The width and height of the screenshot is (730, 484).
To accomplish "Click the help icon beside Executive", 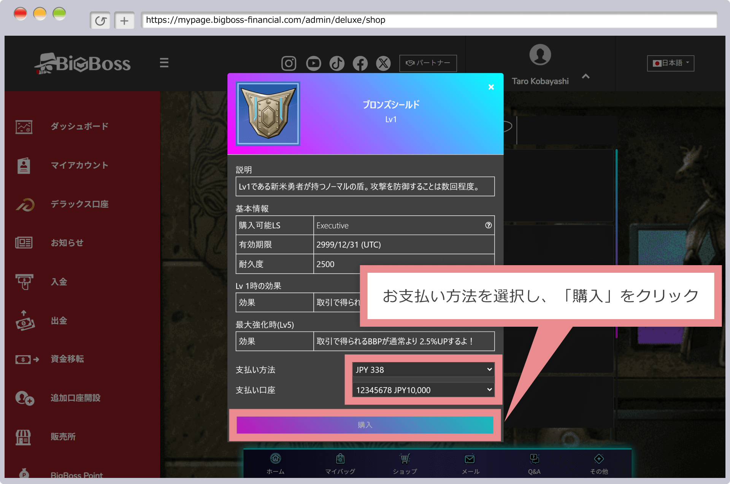I will coord(488,225).
